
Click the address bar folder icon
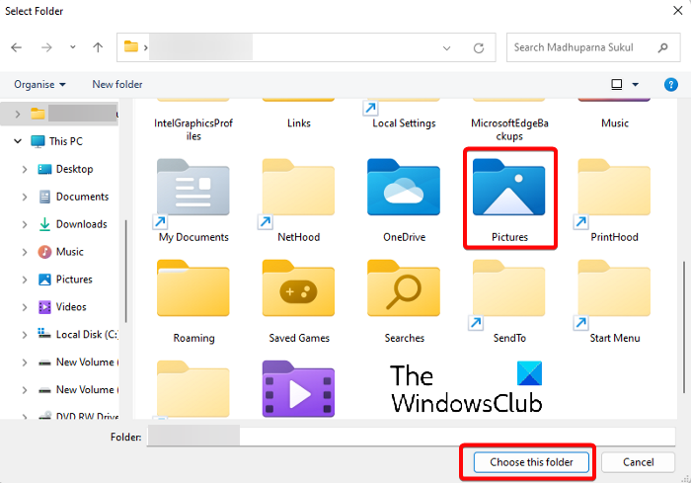click(x=131, y=46)
